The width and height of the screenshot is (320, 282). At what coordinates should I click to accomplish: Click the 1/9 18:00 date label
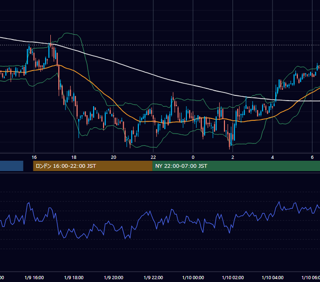[74, 277]
